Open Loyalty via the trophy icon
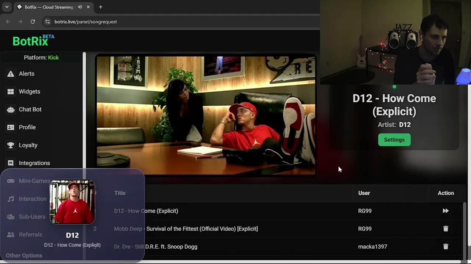 click(11, 145)
